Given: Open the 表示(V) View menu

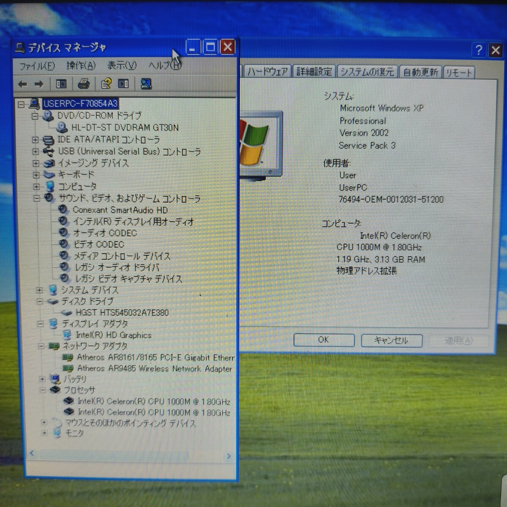Looking at the screenshot, I should coord(122,65).
